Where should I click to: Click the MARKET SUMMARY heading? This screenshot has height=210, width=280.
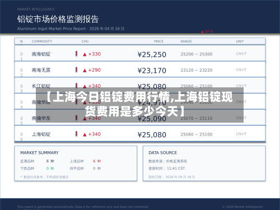coord(39,153)
